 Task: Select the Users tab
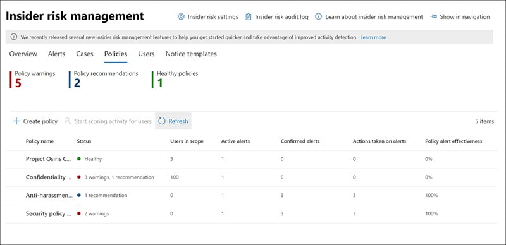tap(146, 54)
